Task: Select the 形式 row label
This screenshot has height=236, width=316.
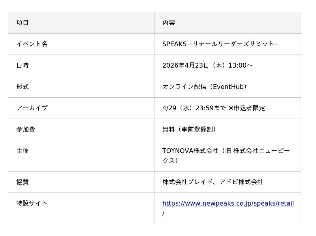Action: pyautogui.click(x=23, y=87)
